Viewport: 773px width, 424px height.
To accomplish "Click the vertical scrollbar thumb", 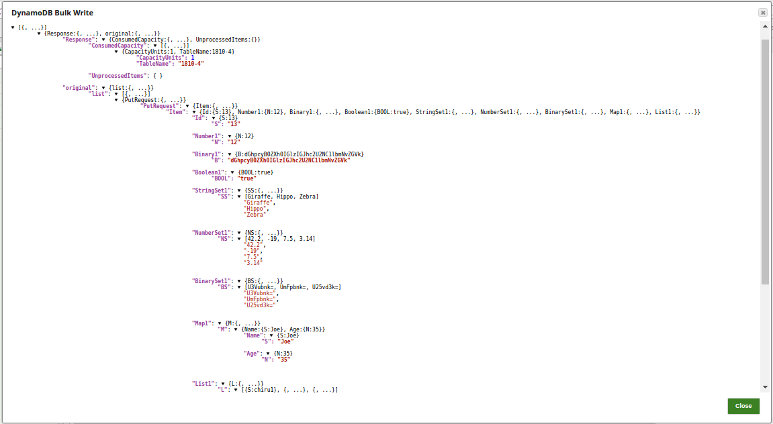I will pos(765,162).
